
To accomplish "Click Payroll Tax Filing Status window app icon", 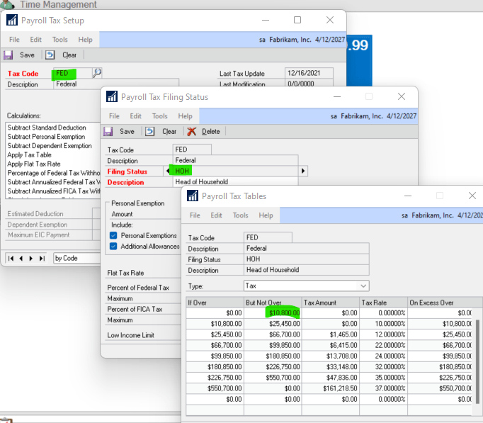I will pyautogui.click(x=112, y=96).
